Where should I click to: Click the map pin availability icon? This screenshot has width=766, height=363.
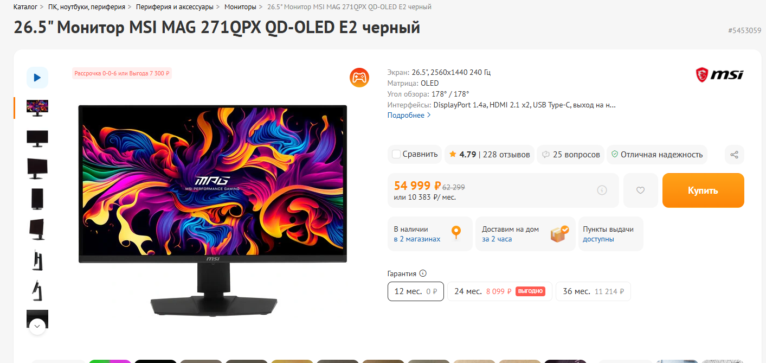[456, 233]
